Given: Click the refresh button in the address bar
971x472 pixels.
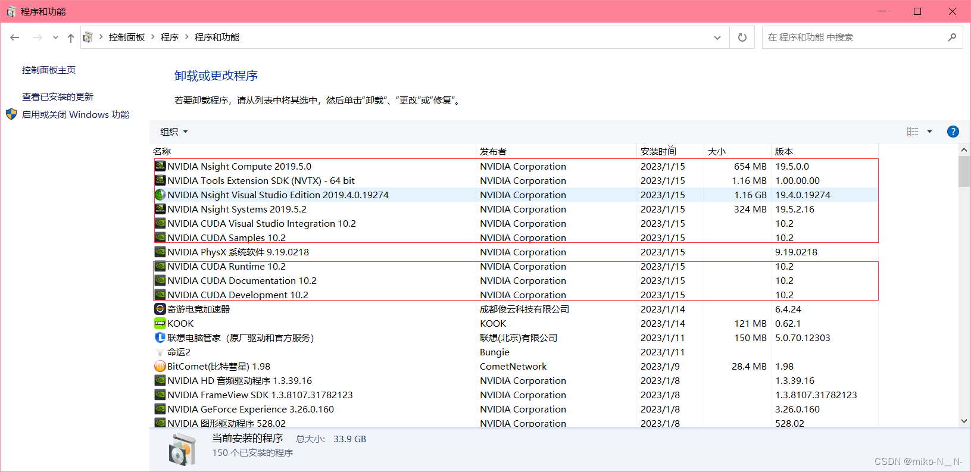Looking at the screenshot, I should click(x=742, y=37).
